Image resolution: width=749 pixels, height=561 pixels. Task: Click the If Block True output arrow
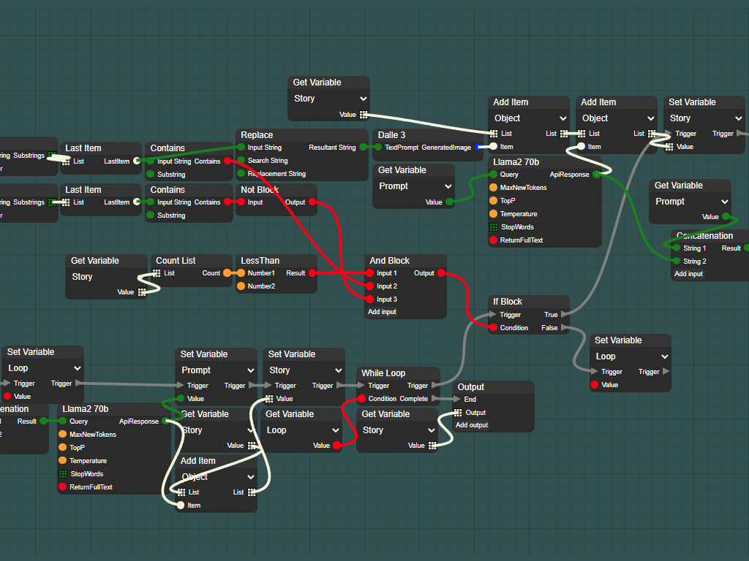(x=565, y=314)
